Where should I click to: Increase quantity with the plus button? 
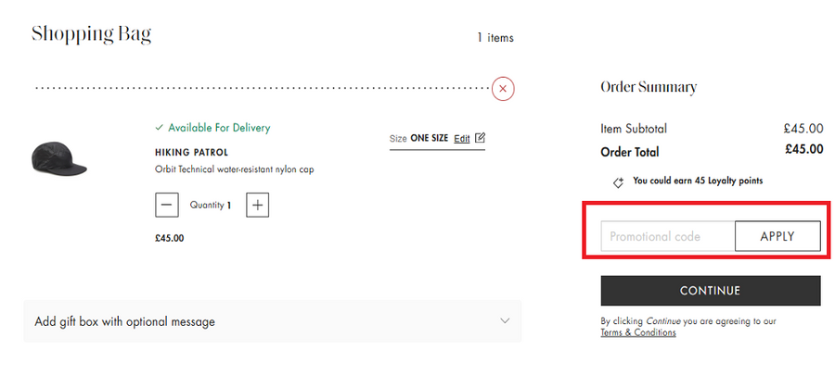(x=258, y=205)
